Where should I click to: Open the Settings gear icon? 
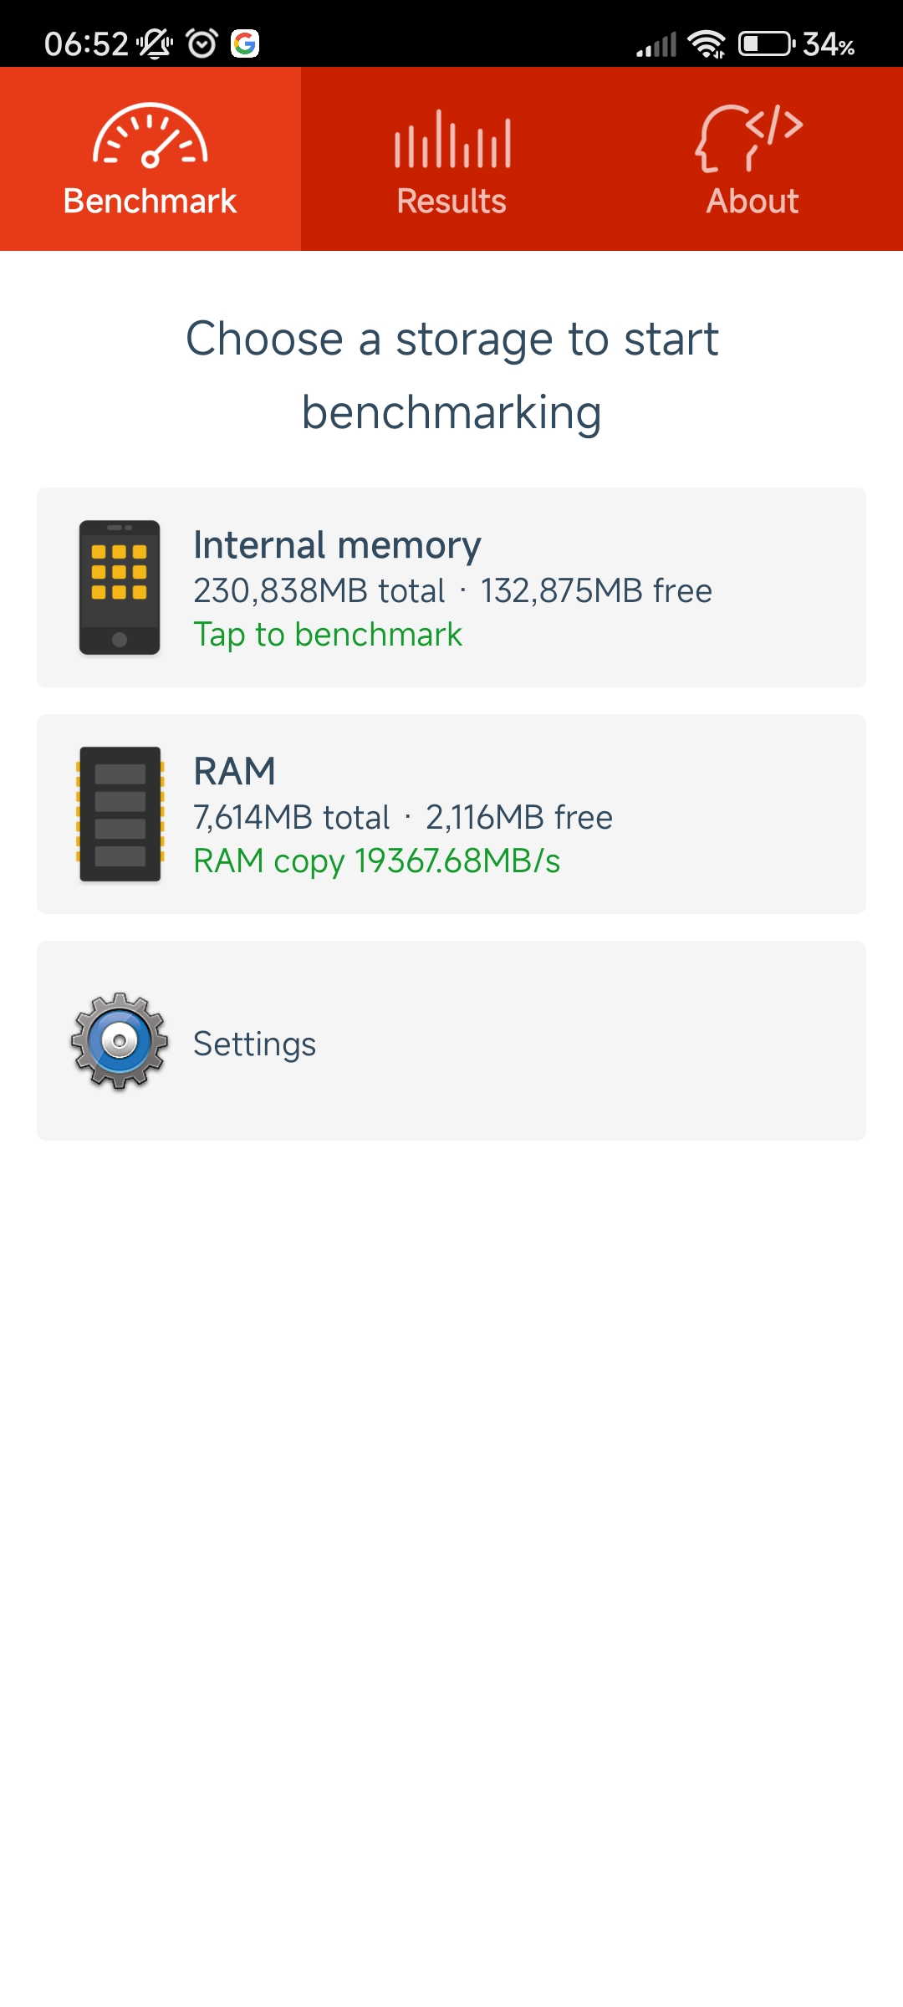120,1041
